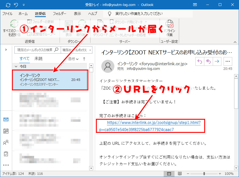Open the Calendar view icon

(6, 131)
